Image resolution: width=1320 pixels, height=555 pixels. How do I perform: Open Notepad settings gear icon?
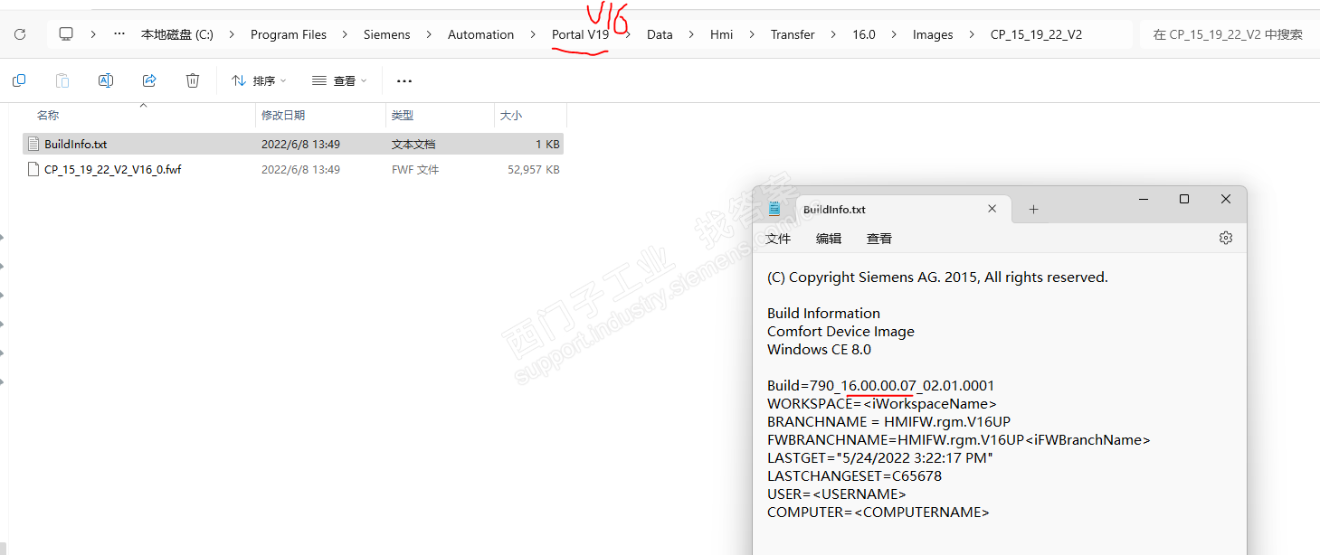pyautogui.click(x=1226, y=238)
